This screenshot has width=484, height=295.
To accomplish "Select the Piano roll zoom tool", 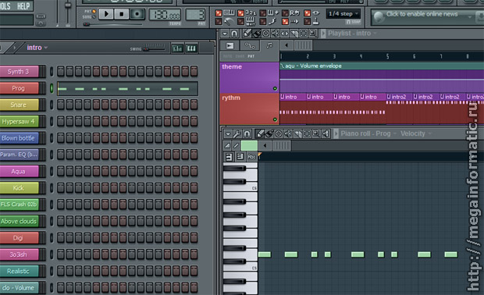I will 316,133.
